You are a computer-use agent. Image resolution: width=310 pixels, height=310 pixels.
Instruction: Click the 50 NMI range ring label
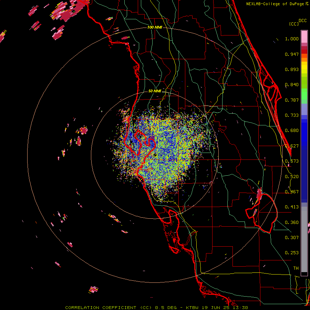(x=155, y=91)
